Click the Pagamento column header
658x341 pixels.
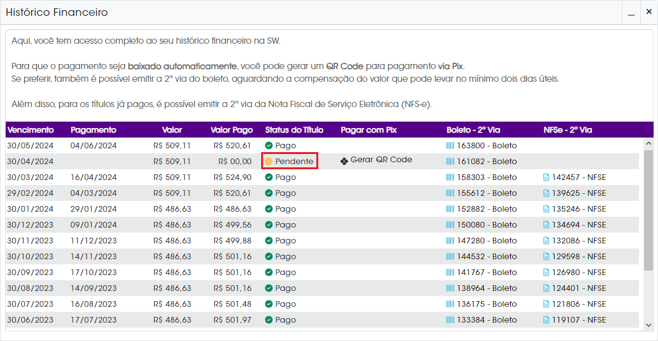(93, 130)
